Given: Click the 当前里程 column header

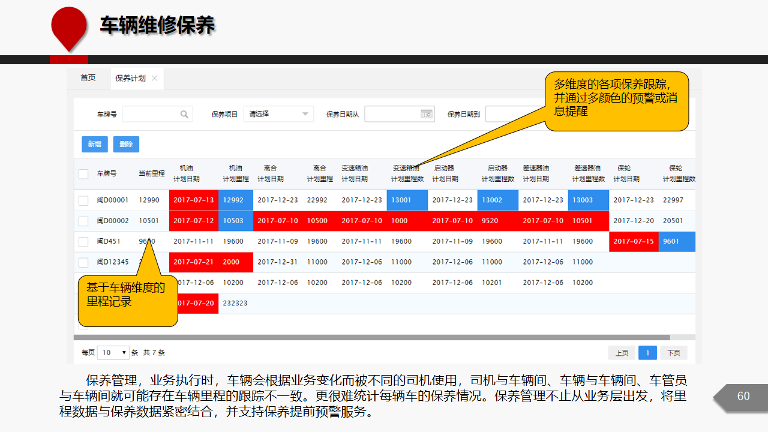Looking at the screenshot, I should click(152, 173).
